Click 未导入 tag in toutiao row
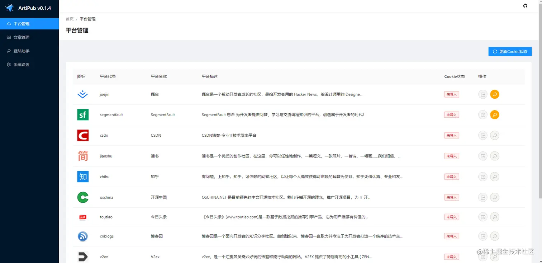Screen dimensions: 542x263 point(452,217)
